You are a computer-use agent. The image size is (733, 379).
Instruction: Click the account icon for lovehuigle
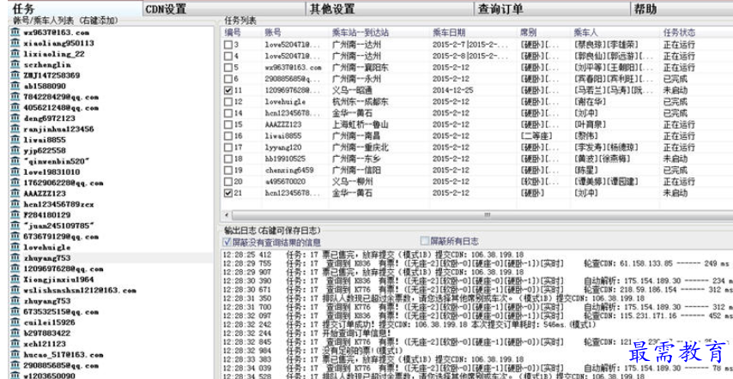tap(15, 247)
